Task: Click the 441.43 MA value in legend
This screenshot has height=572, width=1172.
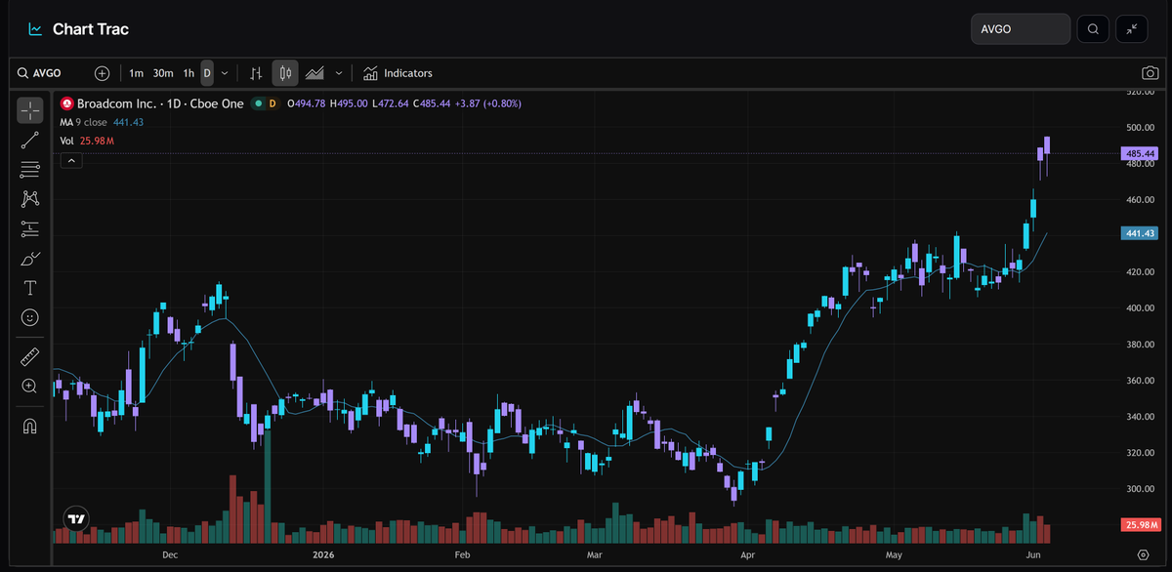Action: (128, 122)
